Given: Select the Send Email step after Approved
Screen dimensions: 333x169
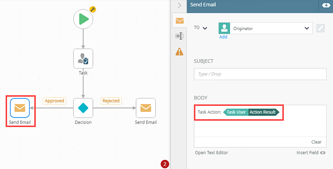Looking at the screenshot, I should 20,108.
